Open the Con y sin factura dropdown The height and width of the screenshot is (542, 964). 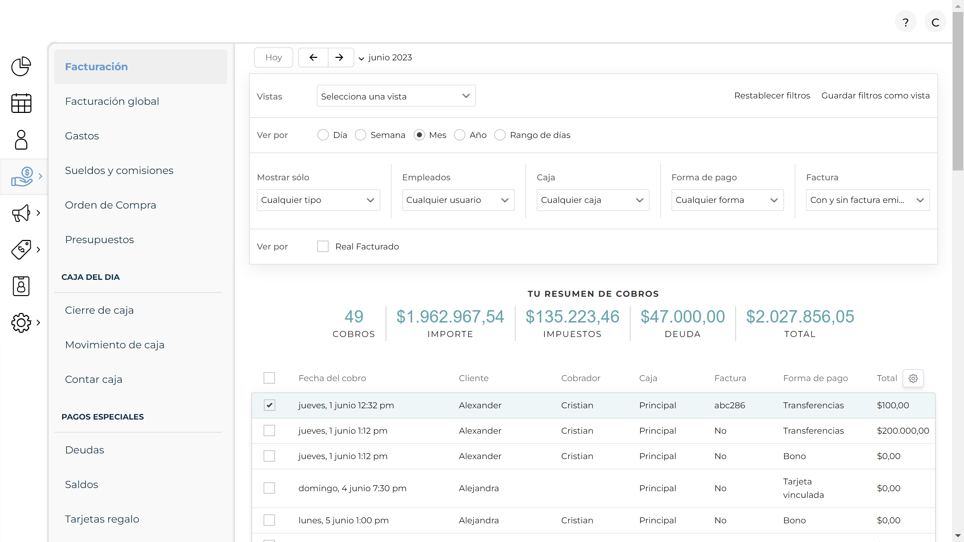pos(867,200)
